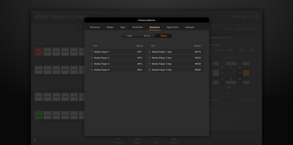Switch to the Камери settings tab

[x=190, y=27]
